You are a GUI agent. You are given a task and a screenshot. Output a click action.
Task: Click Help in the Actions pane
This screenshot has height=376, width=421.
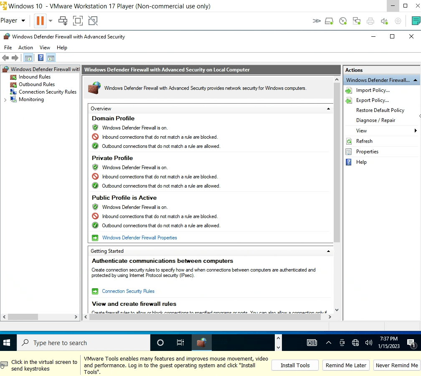pos(361,162)
